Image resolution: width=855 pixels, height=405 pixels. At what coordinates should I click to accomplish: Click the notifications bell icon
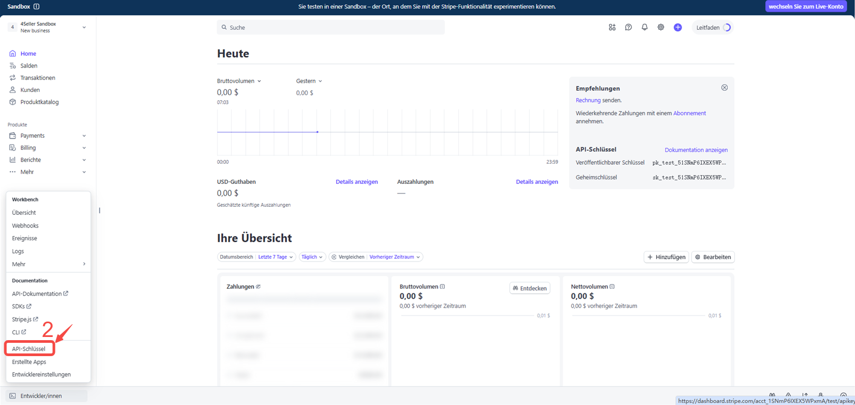pos(644,27)
